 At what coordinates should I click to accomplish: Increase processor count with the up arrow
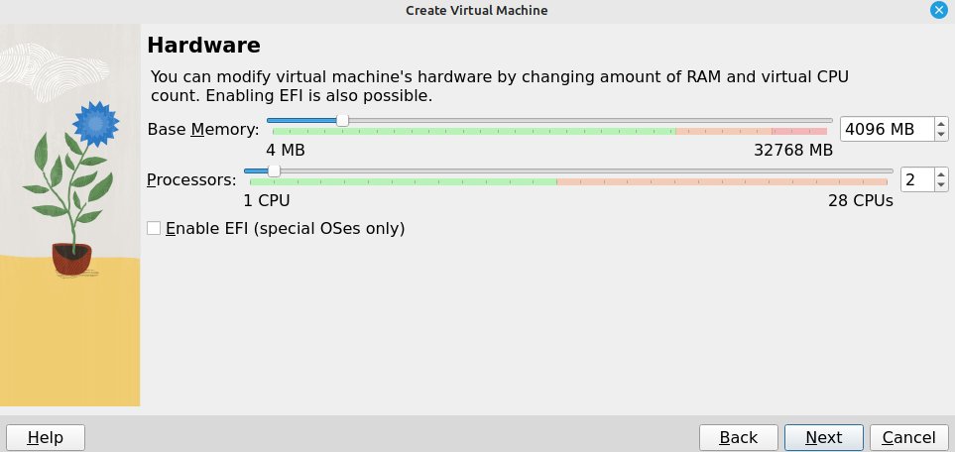941,173
